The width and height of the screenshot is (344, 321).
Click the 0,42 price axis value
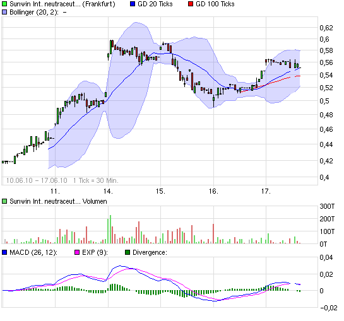[x=326, y=161]
